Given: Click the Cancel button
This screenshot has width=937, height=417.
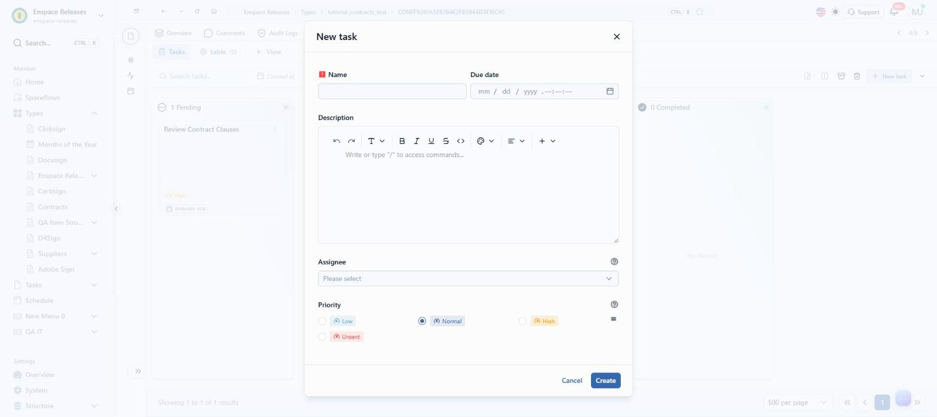Looking at the screenshot, I should pyautogui.click(x=572, y=381).
